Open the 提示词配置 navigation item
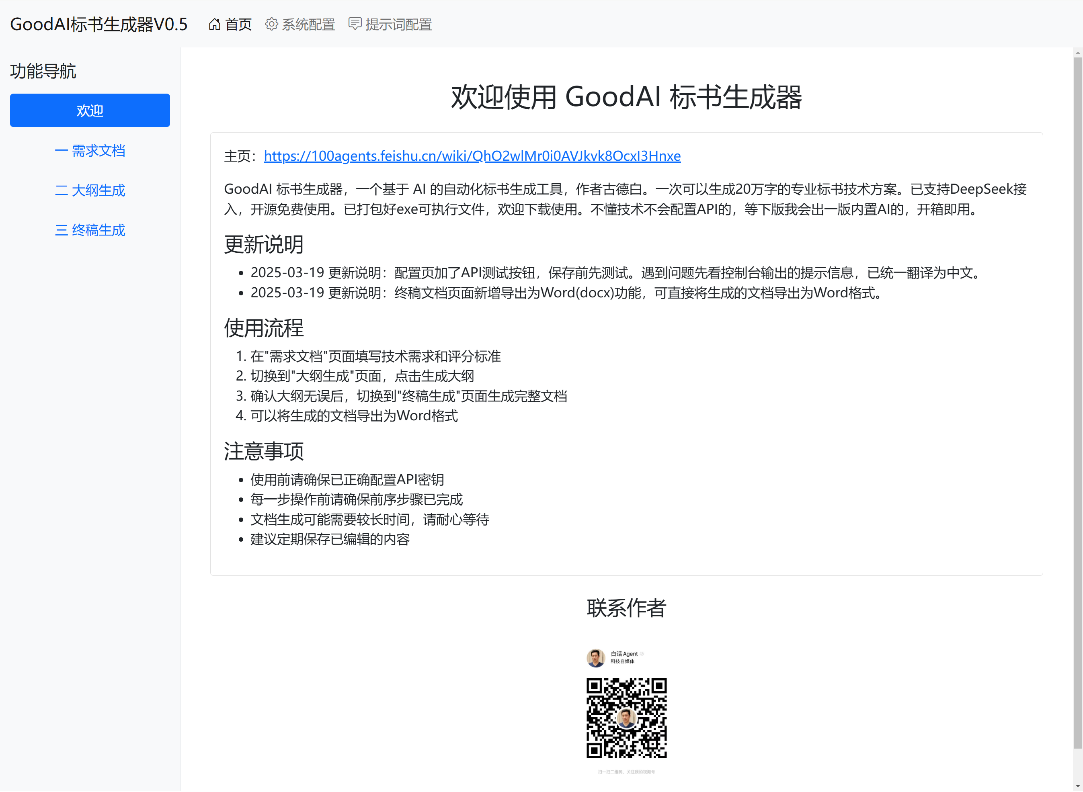This screenshot has height=792, width=1083. [390, 24]
